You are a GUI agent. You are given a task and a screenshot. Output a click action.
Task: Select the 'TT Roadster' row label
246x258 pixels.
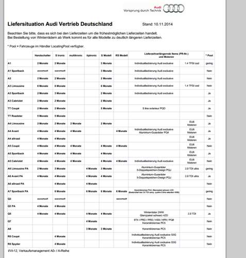15,116
